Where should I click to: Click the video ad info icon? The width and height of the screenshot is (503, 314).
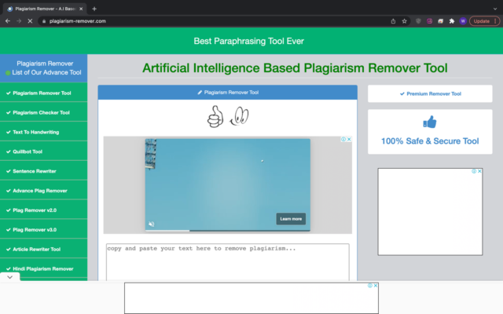pyautogui.click(x=343, y=139)
